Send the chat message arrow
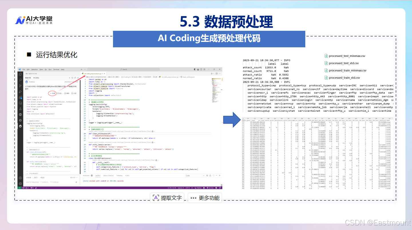 click(x=76, y=182)
